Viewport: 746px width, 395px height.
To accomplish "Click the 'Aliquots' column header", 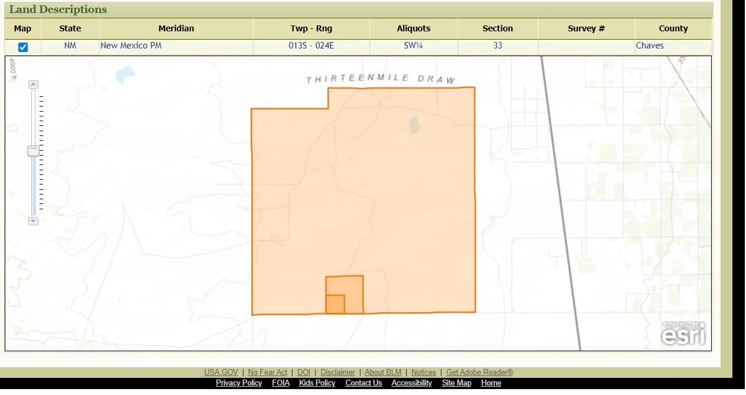I will coord(414,28).
